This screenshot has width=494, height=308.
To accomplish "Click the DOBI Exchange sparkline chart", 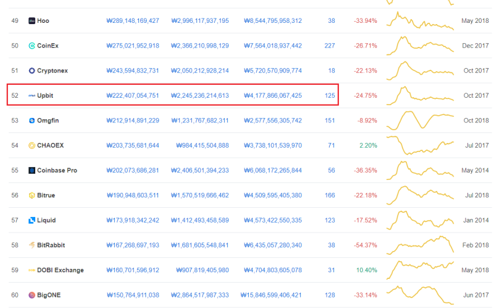I will click(x=420, y=270).
